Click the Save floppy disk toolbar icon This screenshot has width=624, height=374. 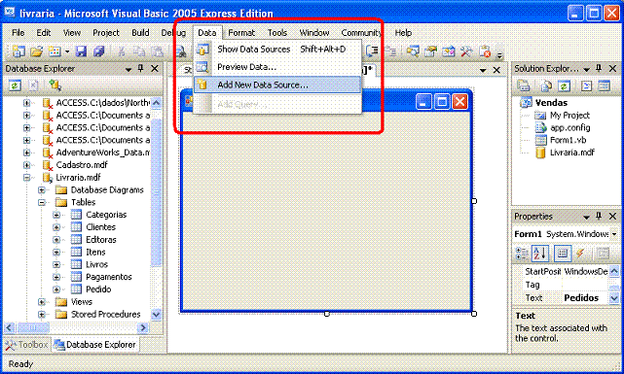tap(81, 51)
